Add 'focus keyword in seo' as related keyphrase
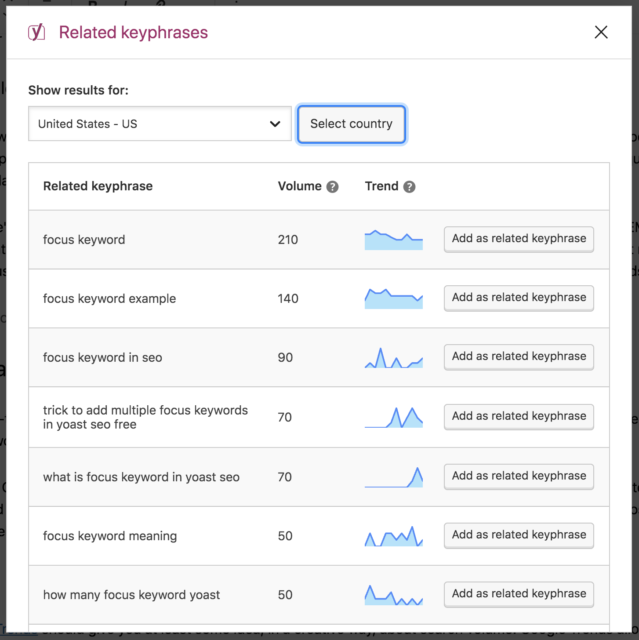Screen dimensions: 639x640 click(x=519, y=356)
